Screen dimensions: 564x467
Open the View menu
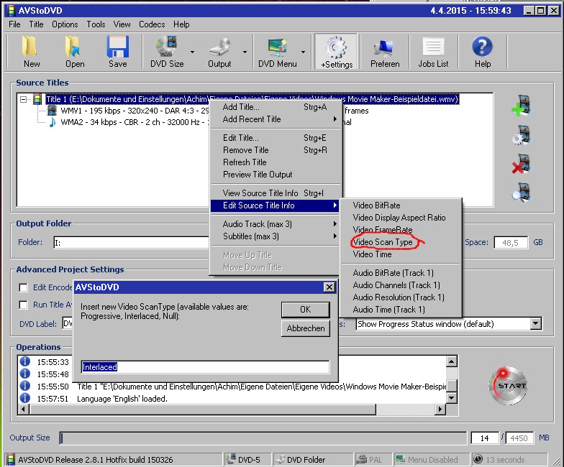122,24
